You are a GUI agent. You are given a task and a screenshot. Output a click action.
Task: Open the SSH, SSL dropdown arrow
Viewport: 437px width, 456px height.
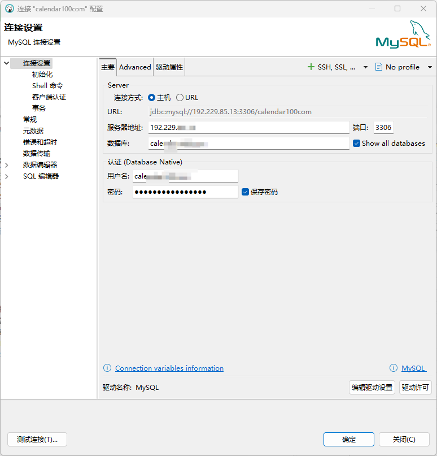pyautogui.click(x=365, y=67)
